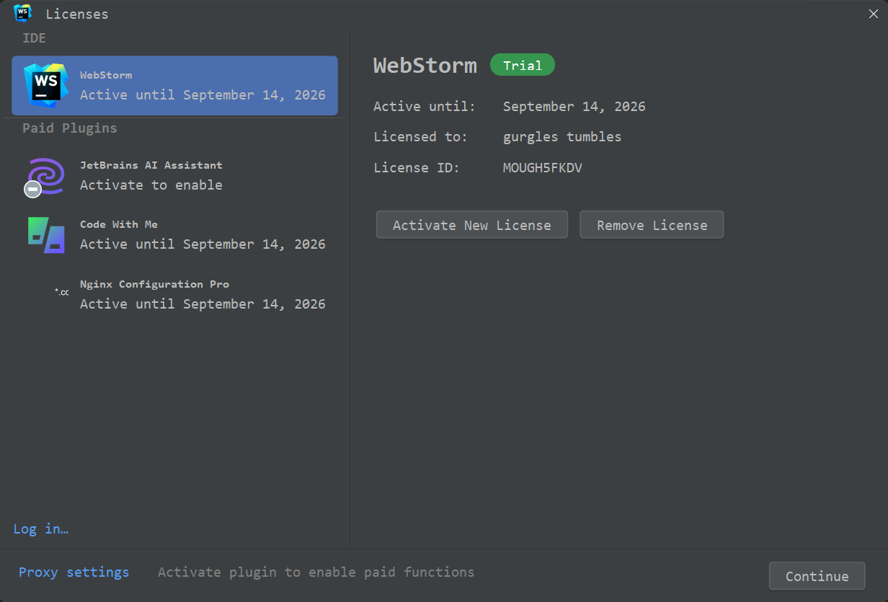Click the WebStorm icon in the title bar

click(x=22, y=13)
